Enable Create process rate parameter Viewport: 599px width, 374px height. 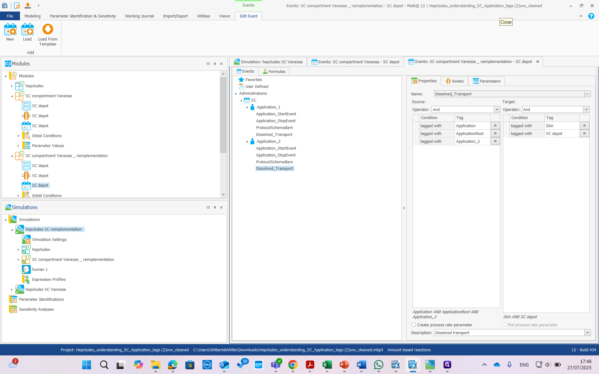(414, 324)
